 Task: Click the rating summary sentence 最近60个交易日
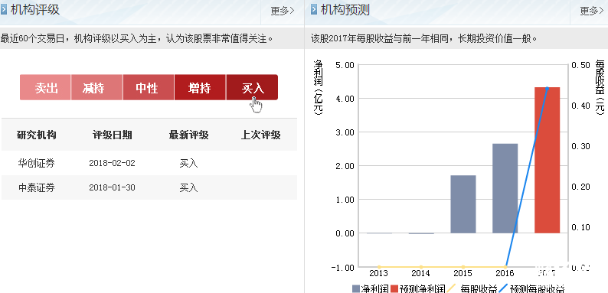tap(137, 38)
